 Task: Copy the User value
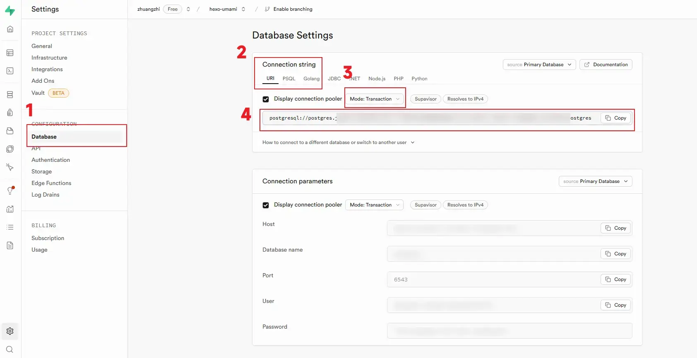point(616,305)
